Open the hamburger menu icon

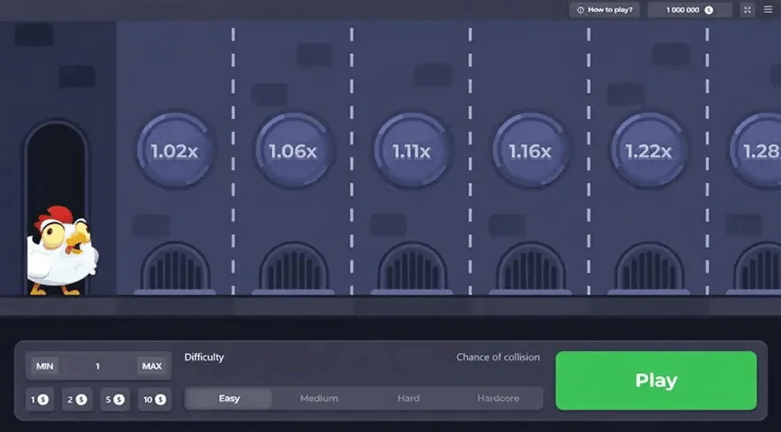pyautogui.click(x=768, y=10)
